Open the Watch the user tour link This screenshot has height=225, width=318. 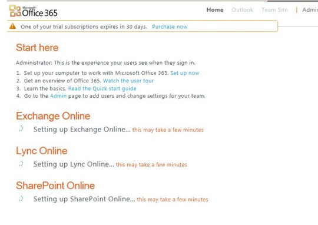tap(128, 81)
